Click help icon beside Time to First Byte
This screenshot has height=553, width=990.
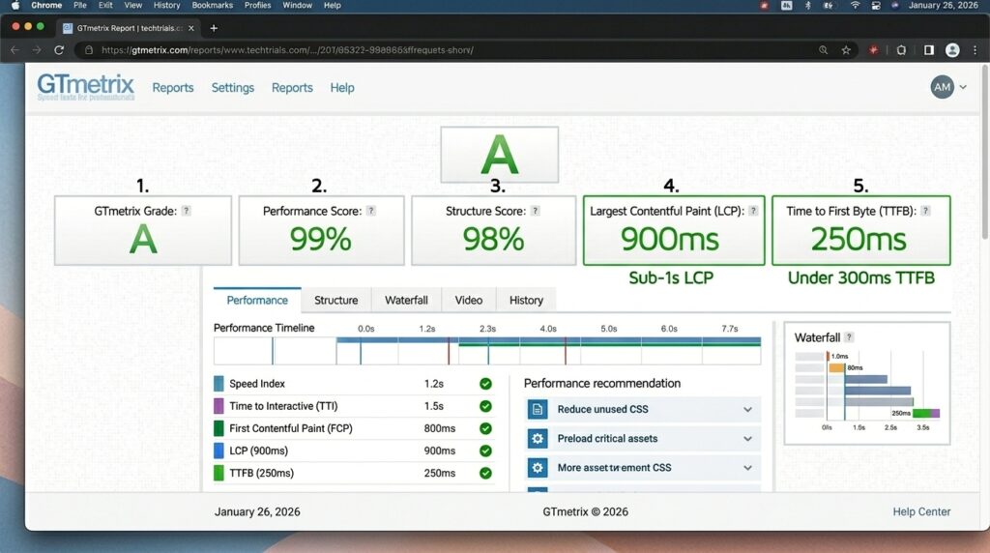(x=925, y=211)
